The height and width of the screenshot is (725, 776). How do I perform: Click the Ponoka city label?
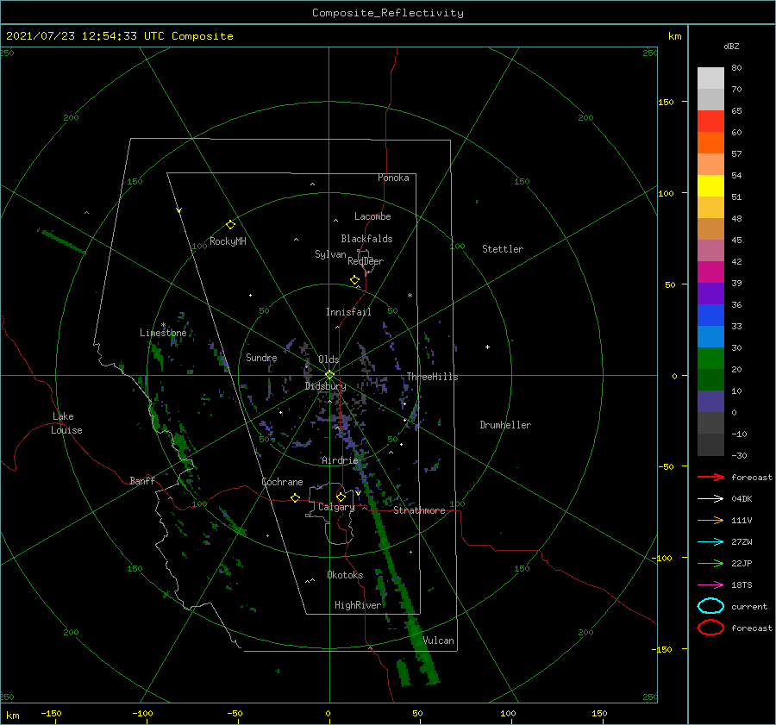pyautogui.click(x=393, y=178)
